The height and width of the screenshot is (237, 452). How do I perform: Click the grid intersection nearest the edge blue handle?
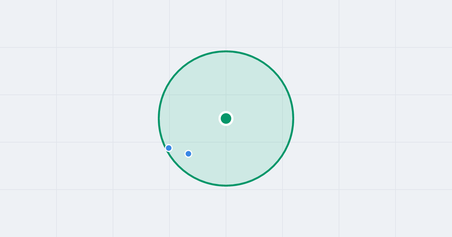pyautogui.click(x=169, y=142)
